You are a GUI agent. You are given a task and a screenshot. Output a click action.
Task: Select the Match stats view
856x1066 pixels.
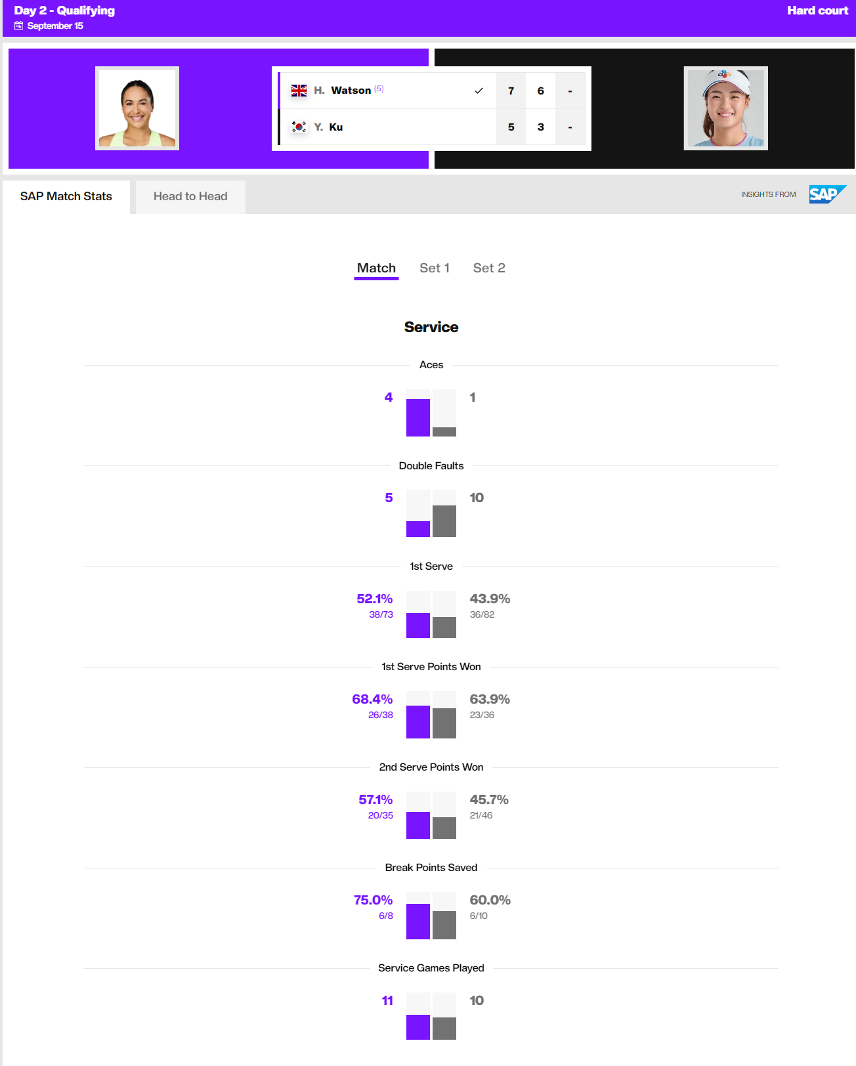coord(376,268)
